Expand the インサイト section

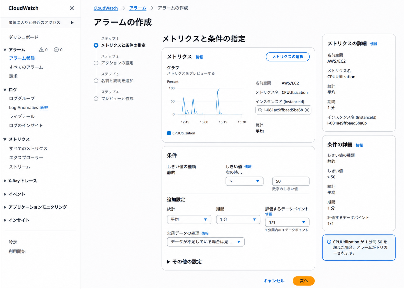pyautogui.click(x=5, y=220)
